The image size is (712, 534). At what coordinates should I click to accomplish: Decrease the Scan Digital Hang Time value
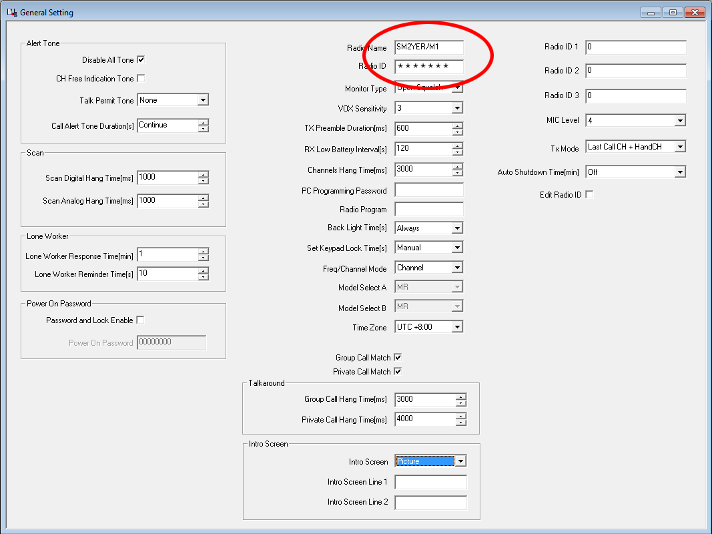pyautogui.click(x=204, y=181)
